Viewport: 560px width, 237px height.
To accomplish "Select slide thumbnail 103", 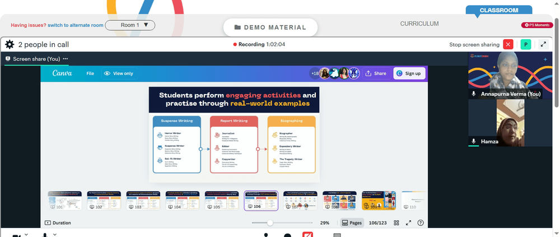I will pos(143,201).
